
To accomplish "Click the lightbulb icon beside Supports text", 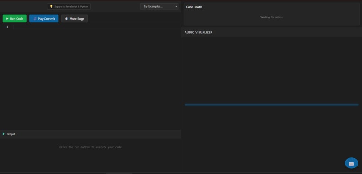I will pos(51,6).
